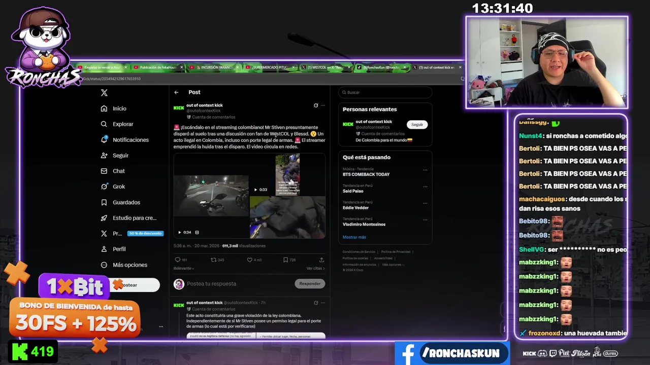650x365 pixels.
Task: Click the Postea tu respuesta reply field
Action: (x=211, y=284)
